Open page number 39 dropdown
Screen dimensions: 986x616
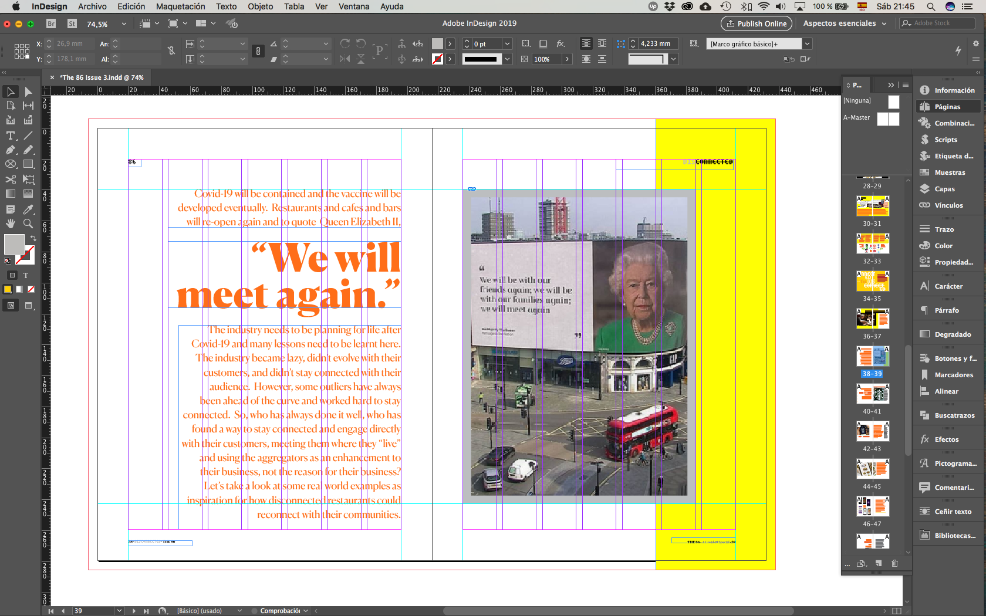pos(120,611)
